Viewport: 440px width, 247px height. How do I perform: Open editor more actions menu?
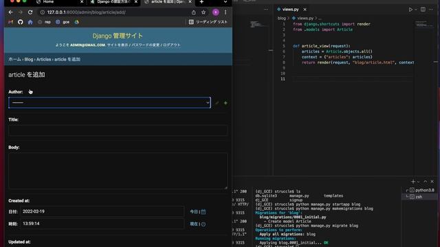pyautogui.click(x=431, y=9)
